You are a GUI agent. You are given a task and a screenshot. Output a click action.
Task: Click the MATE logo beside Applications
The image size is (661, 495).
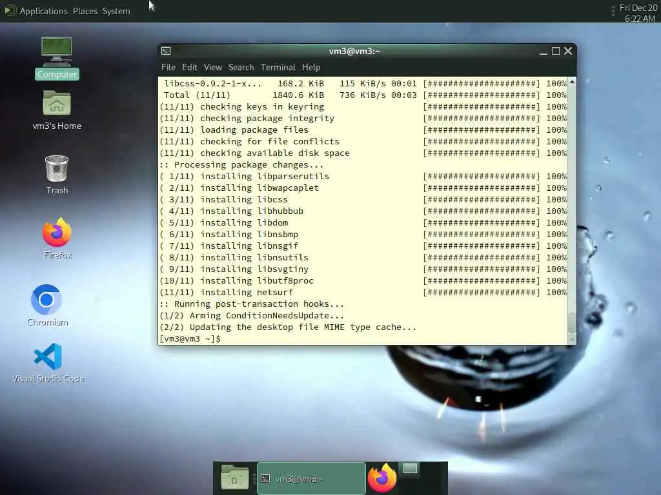10,10
